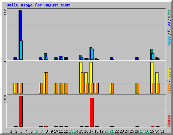Click the '1319' KBytes axis value
The image size is (173, 135).
(x=5, y=99)
